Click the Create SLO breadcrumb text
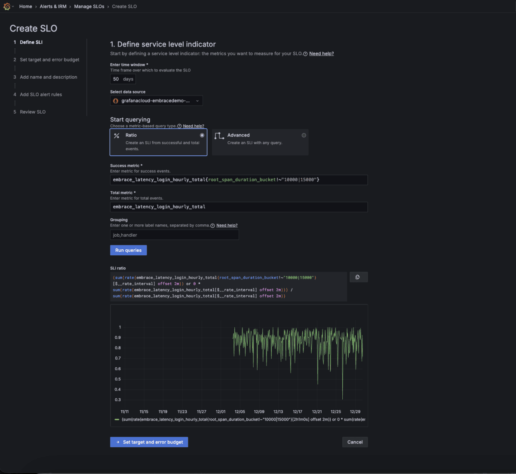 125,6
